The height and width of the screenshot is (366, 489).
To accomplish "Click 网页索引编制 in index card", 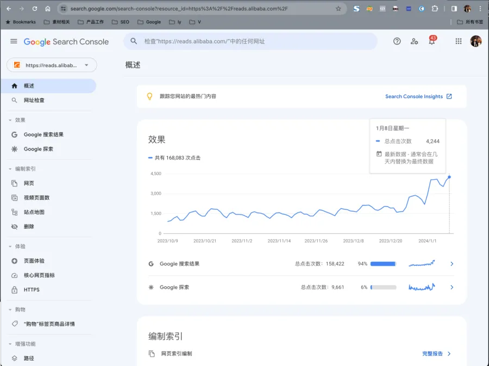I will pos(177,354).
